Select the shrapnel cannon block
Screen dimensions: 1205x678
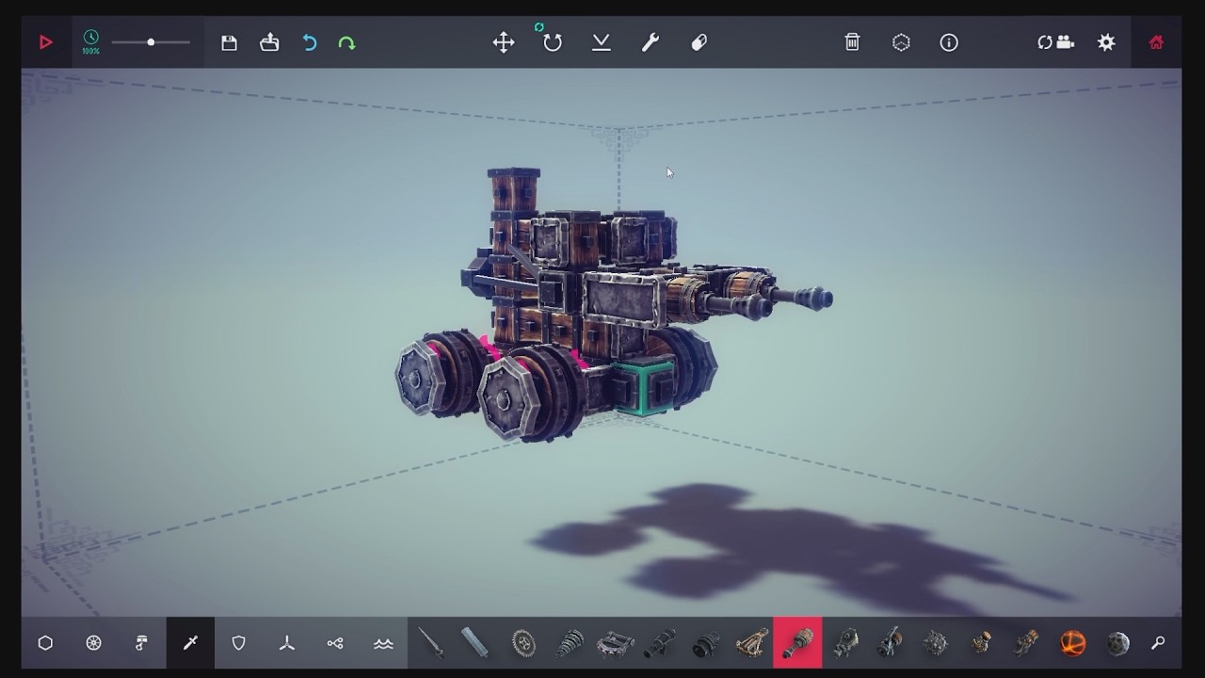tap(706, 643)
